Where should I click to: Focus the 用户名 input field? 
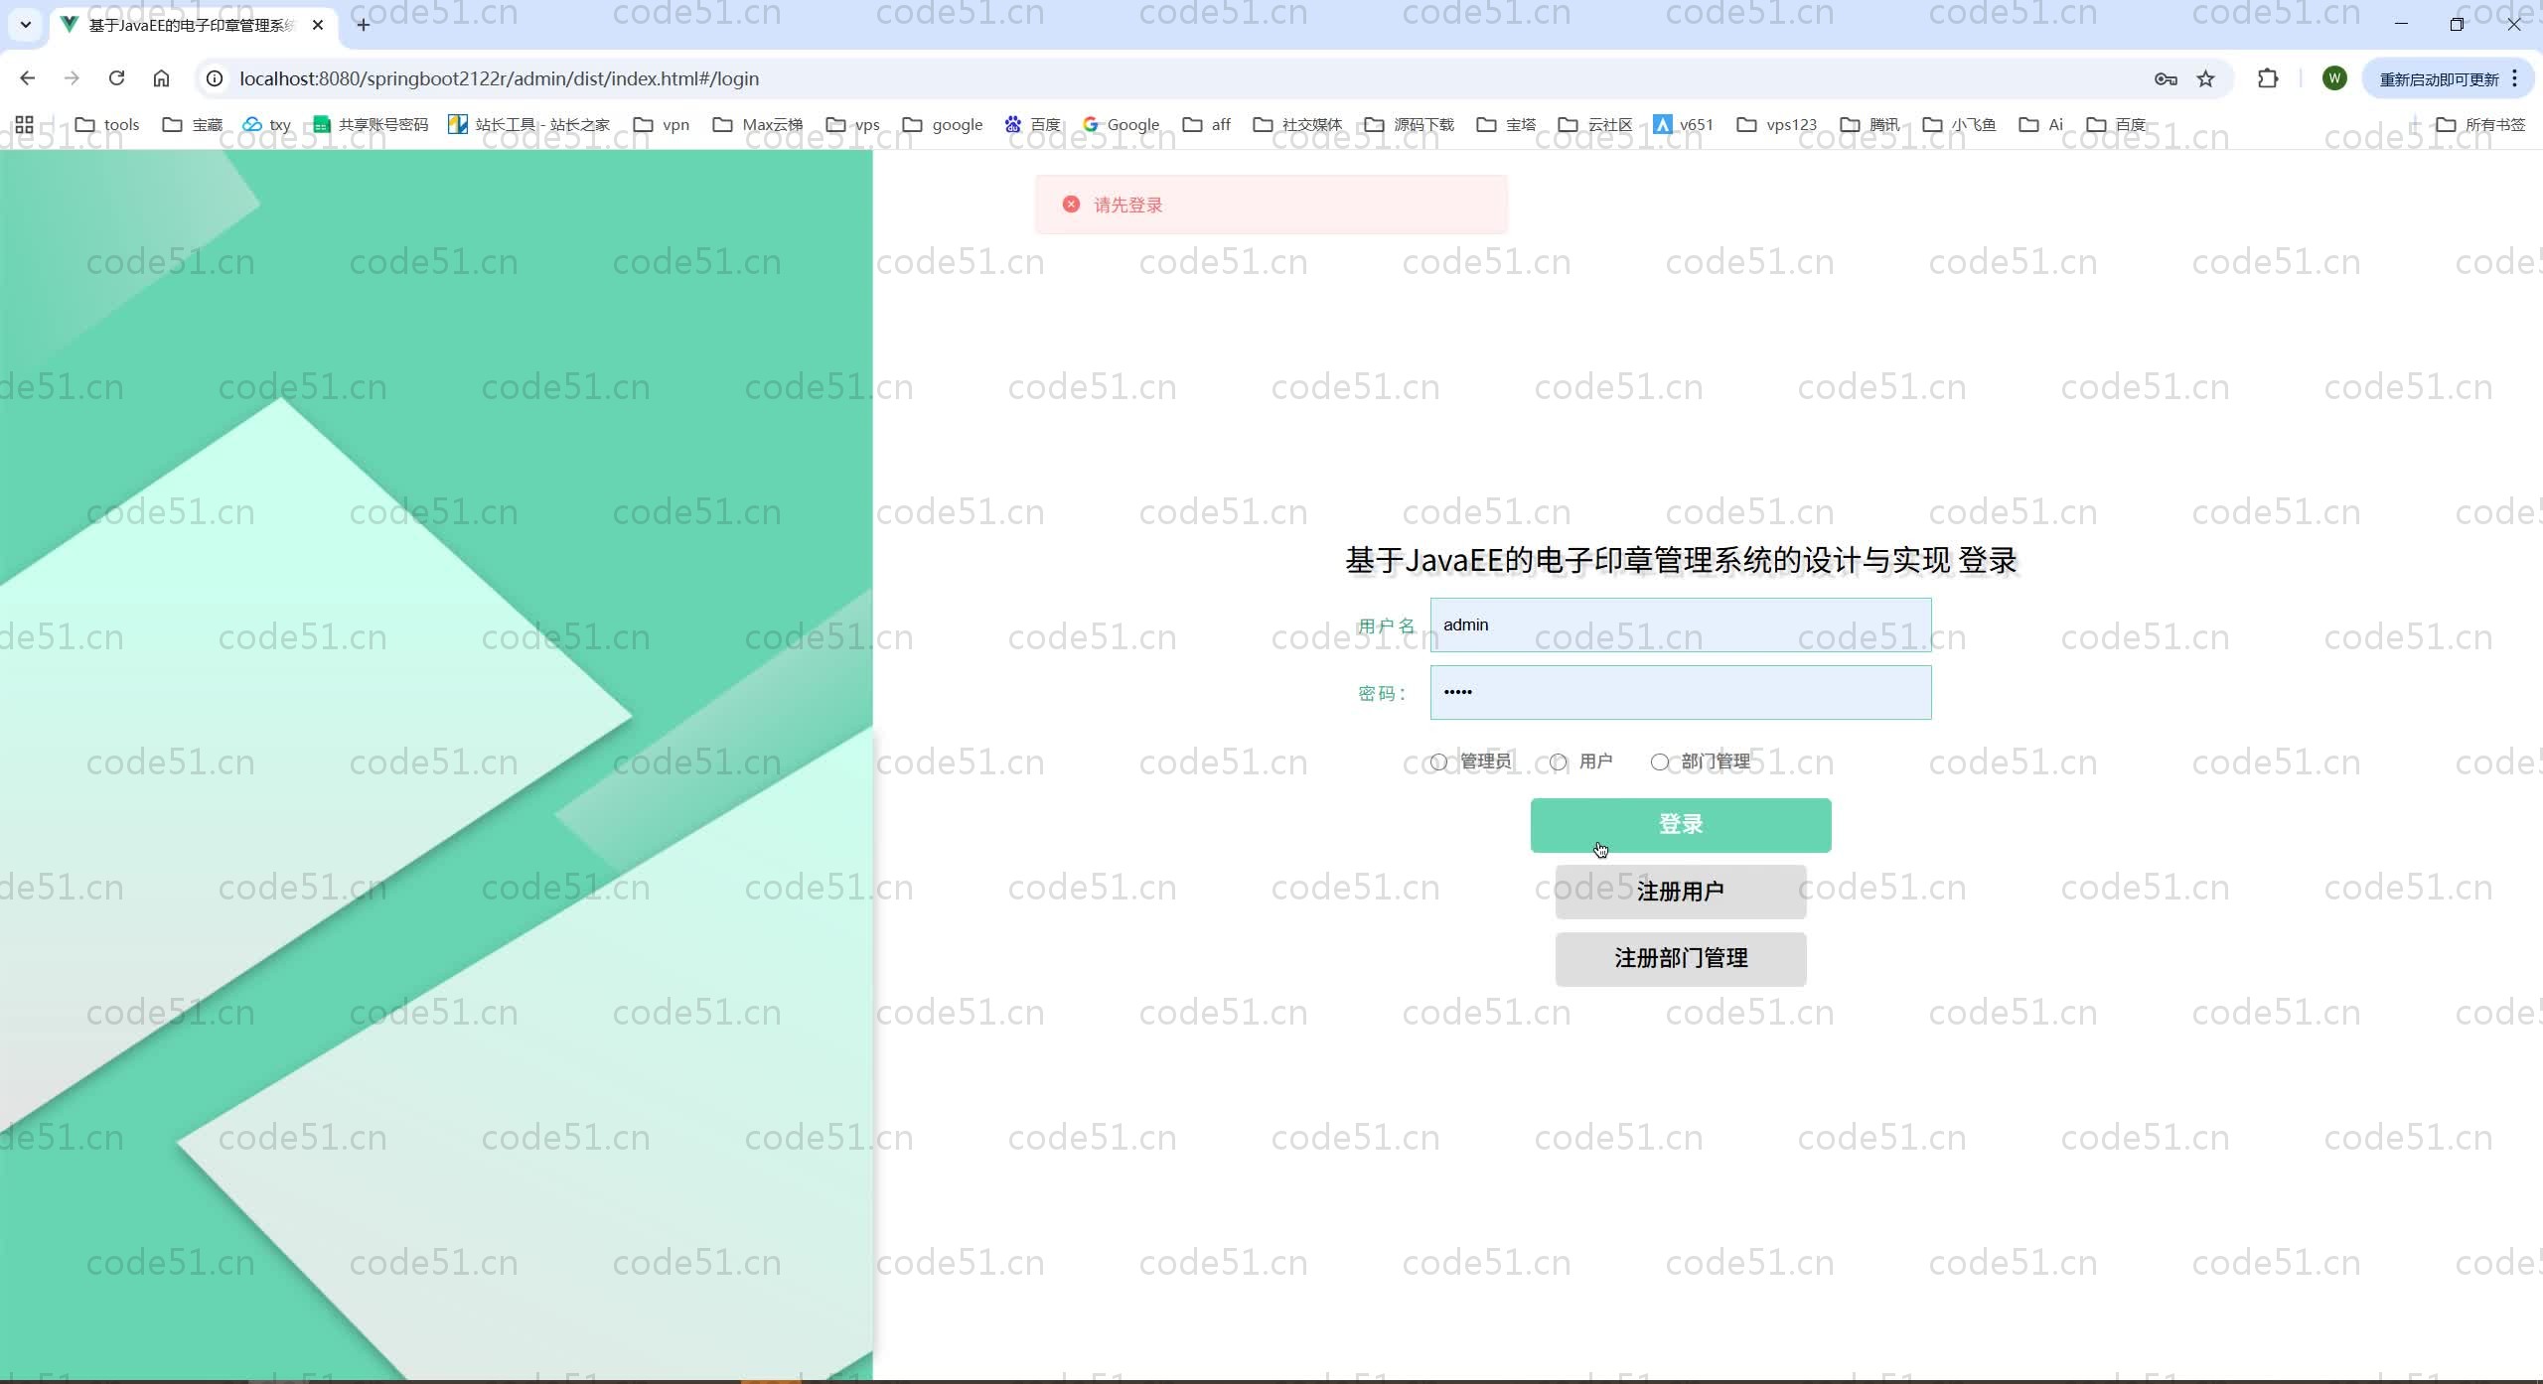coord(1680,624)
